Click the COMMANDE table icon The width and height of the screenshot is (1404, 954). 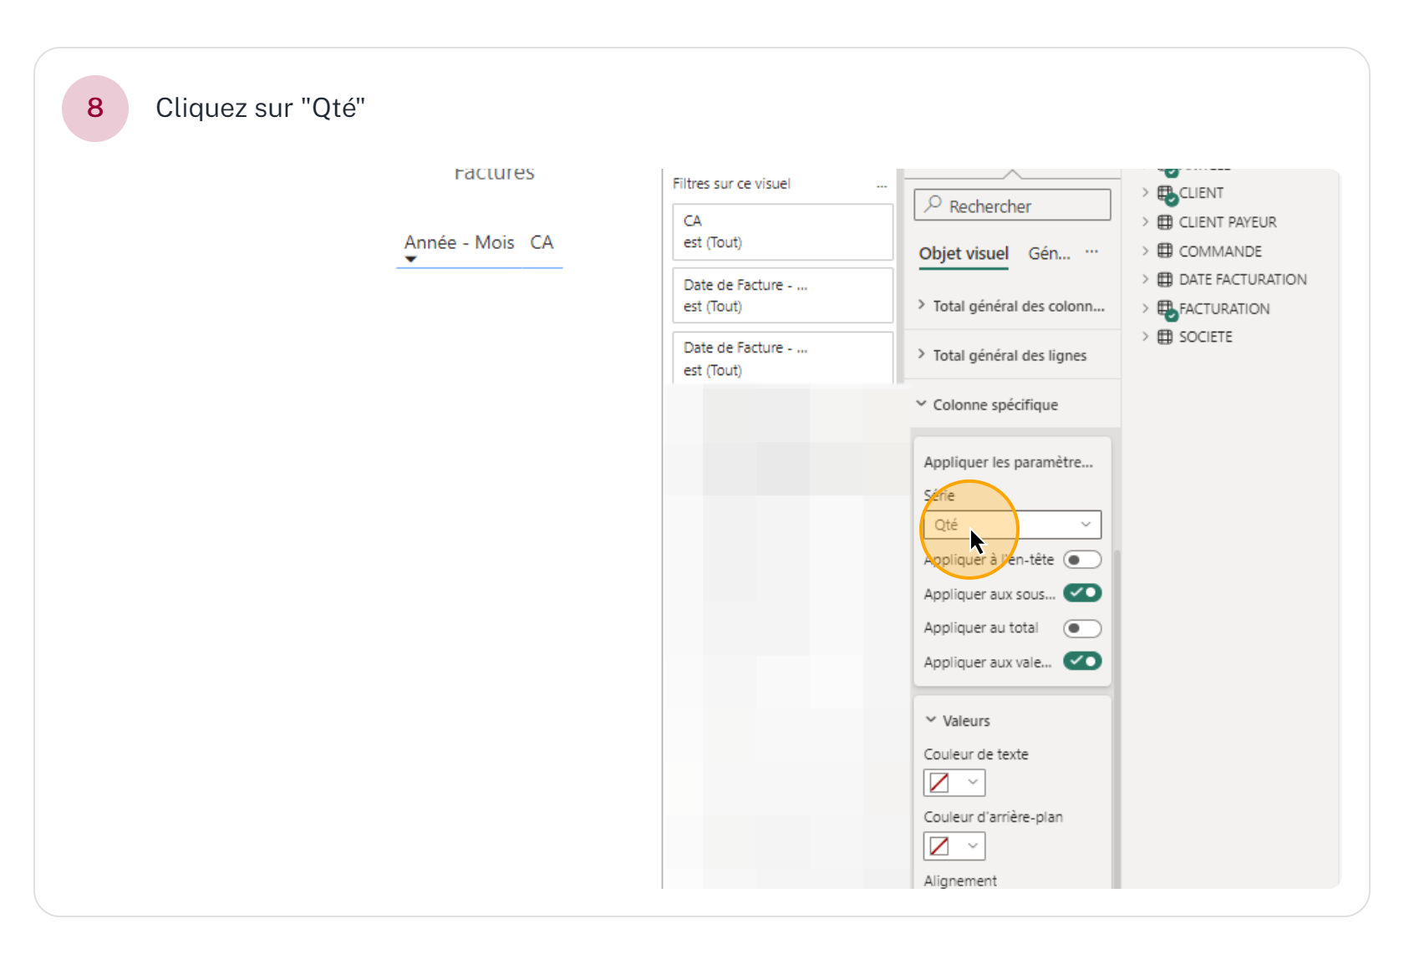pyautogui.click(x=1165, y=251)
